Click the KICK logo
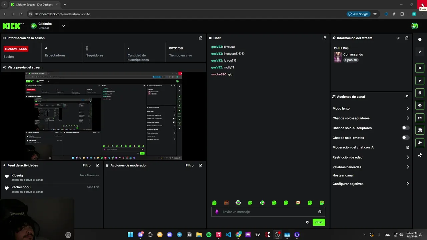Screen dimensions: 427x240 [x=13, y=26]
